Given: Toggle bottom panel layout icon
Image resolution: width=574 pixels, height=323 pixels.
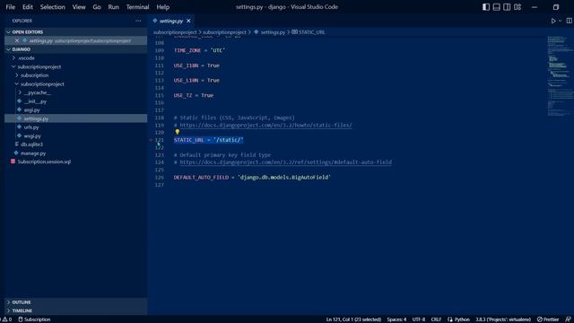Looking at the screenshot, I should (496, 7).
